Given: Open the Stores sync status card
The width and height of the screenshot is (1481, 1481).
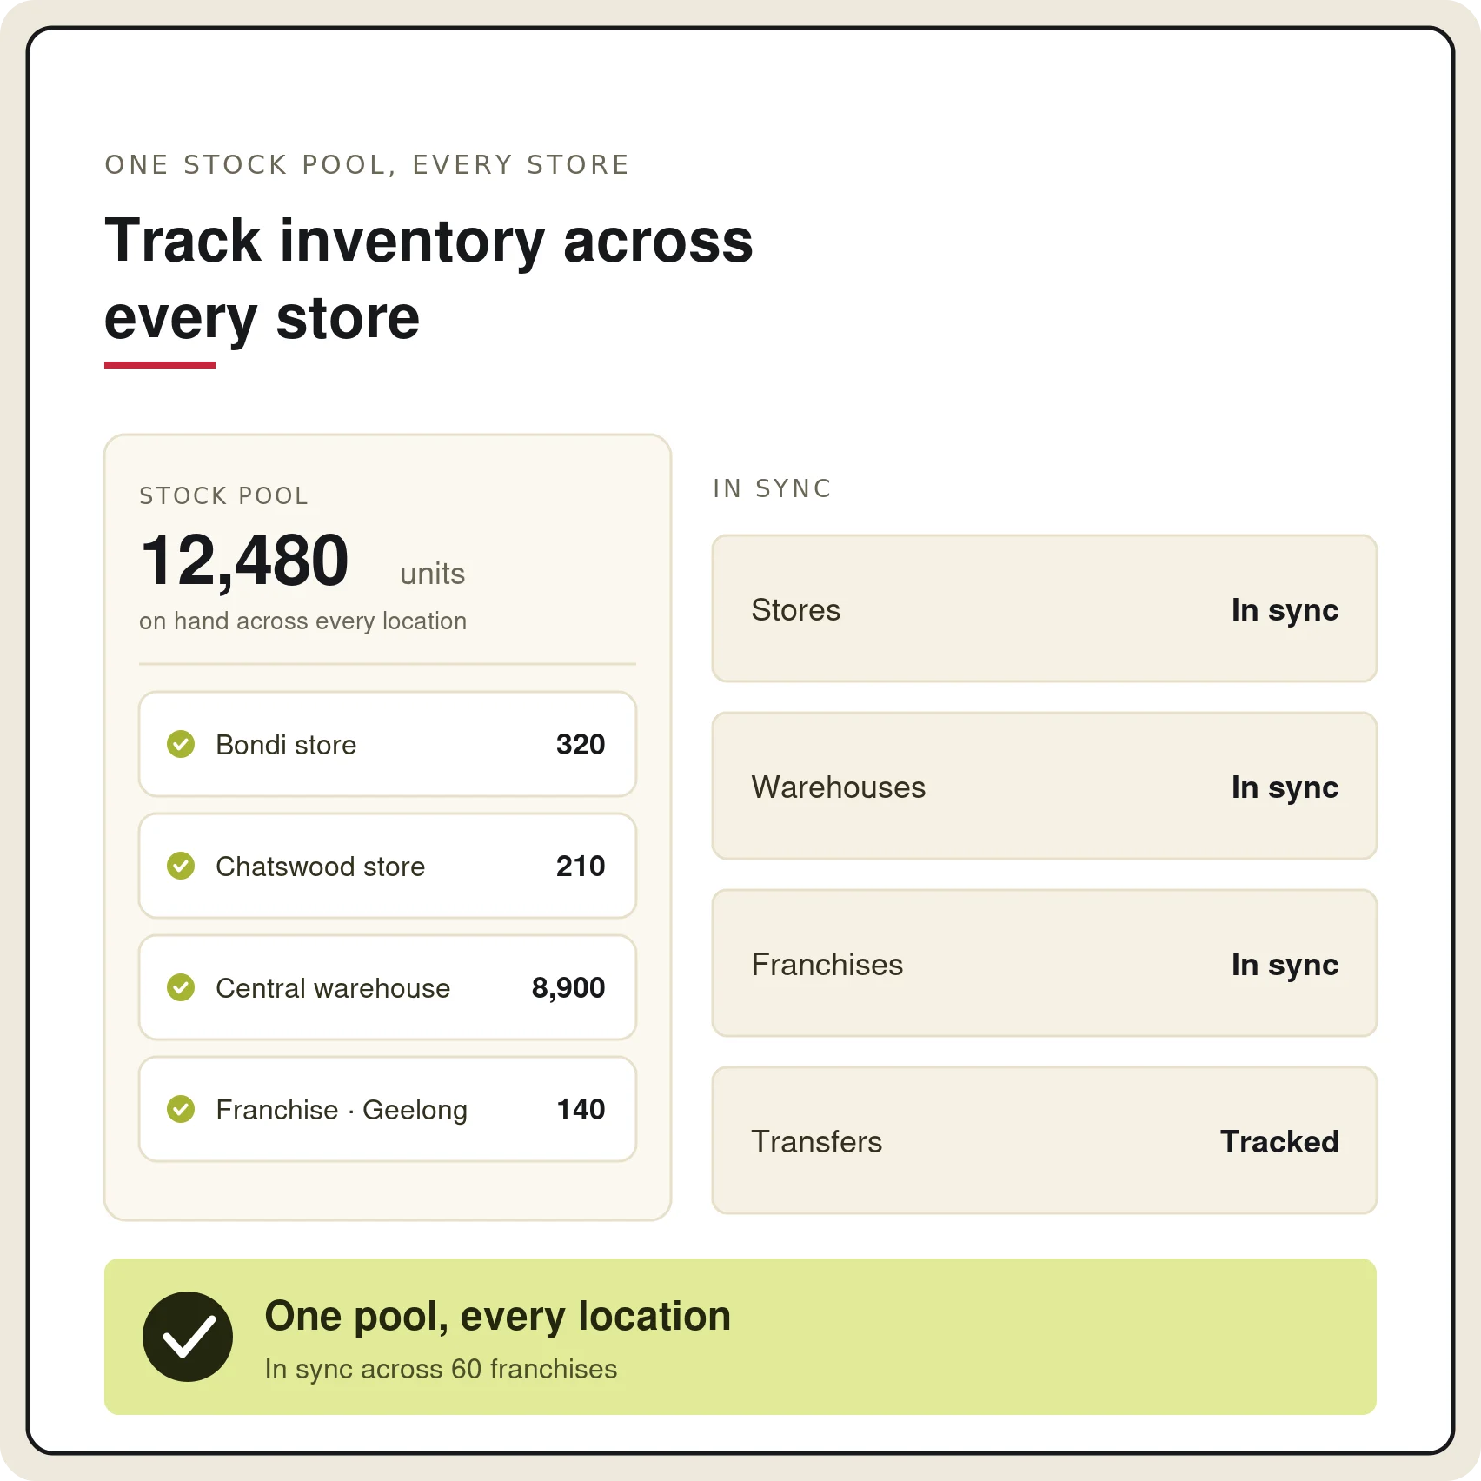Looking at the screenshot, I should pyautogui.click(x=1045, y=608).
